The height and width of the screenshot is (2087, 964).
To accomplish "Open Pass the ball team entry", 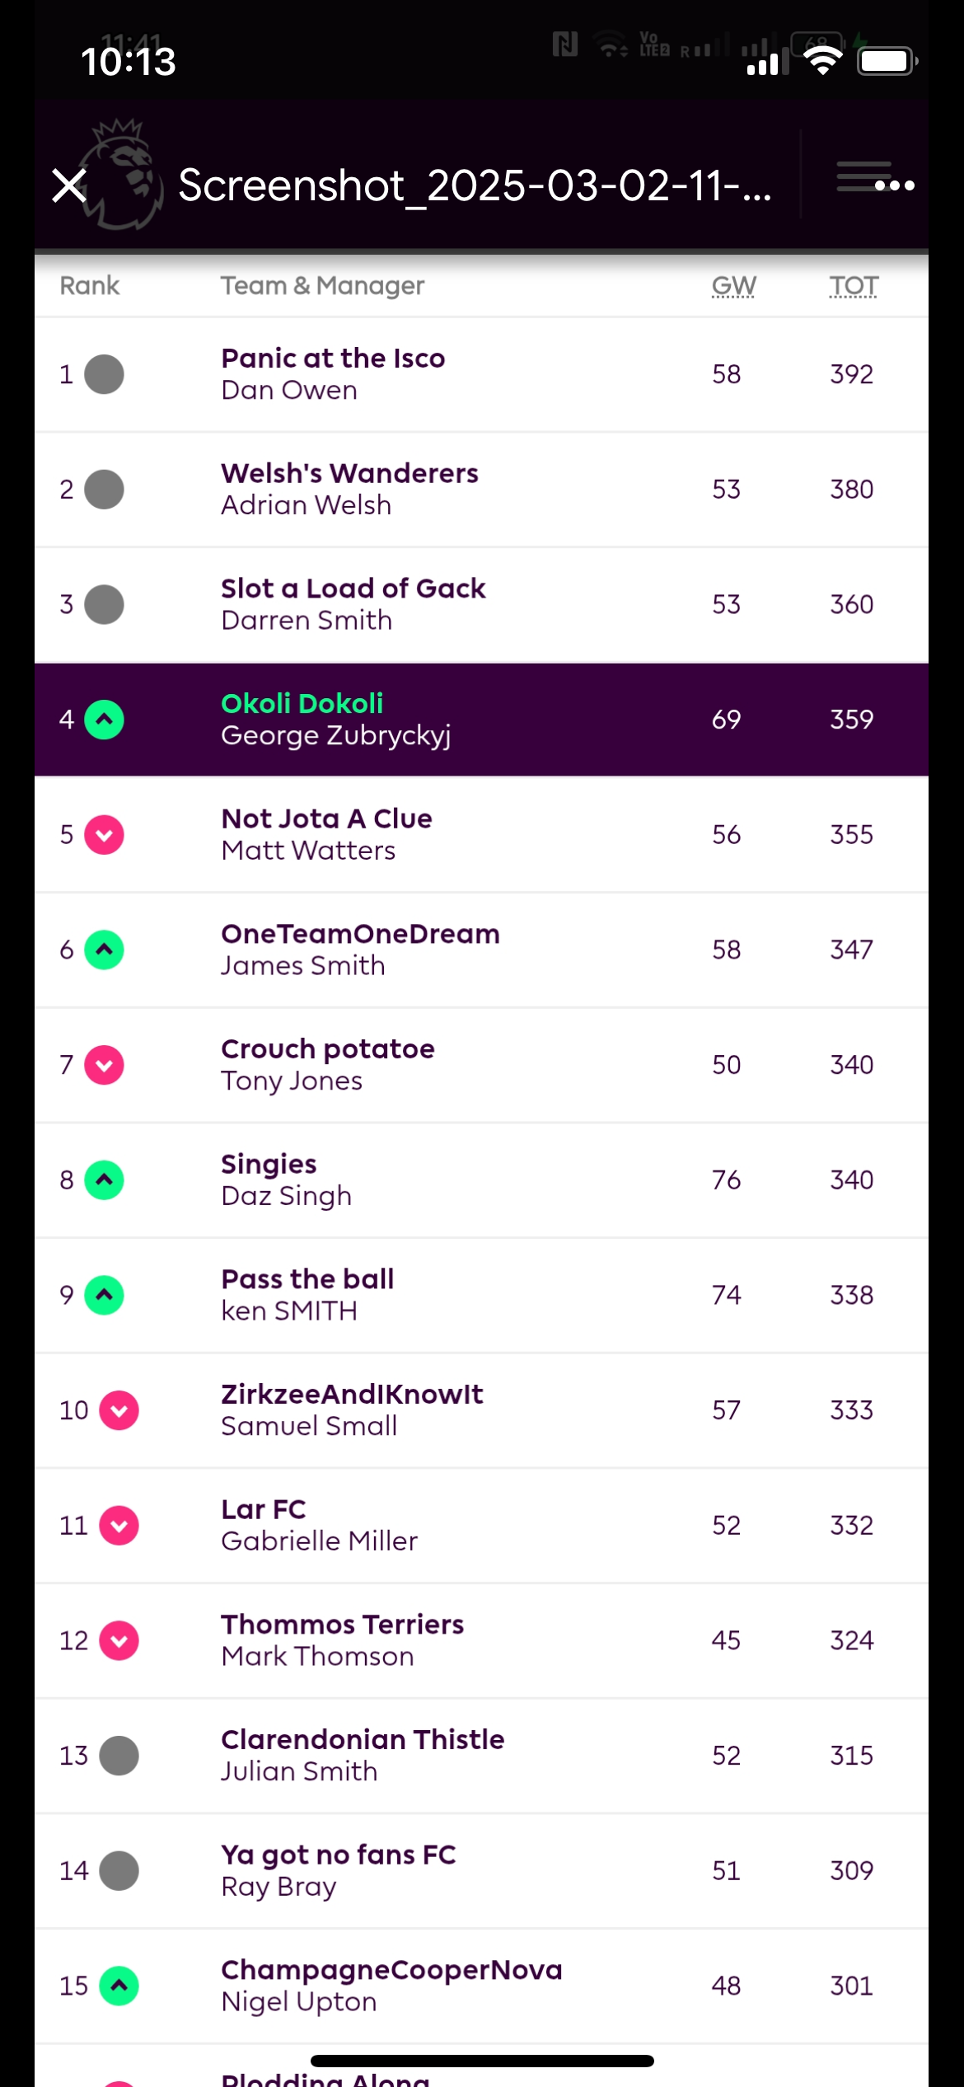I will [x=307, y=1279].
